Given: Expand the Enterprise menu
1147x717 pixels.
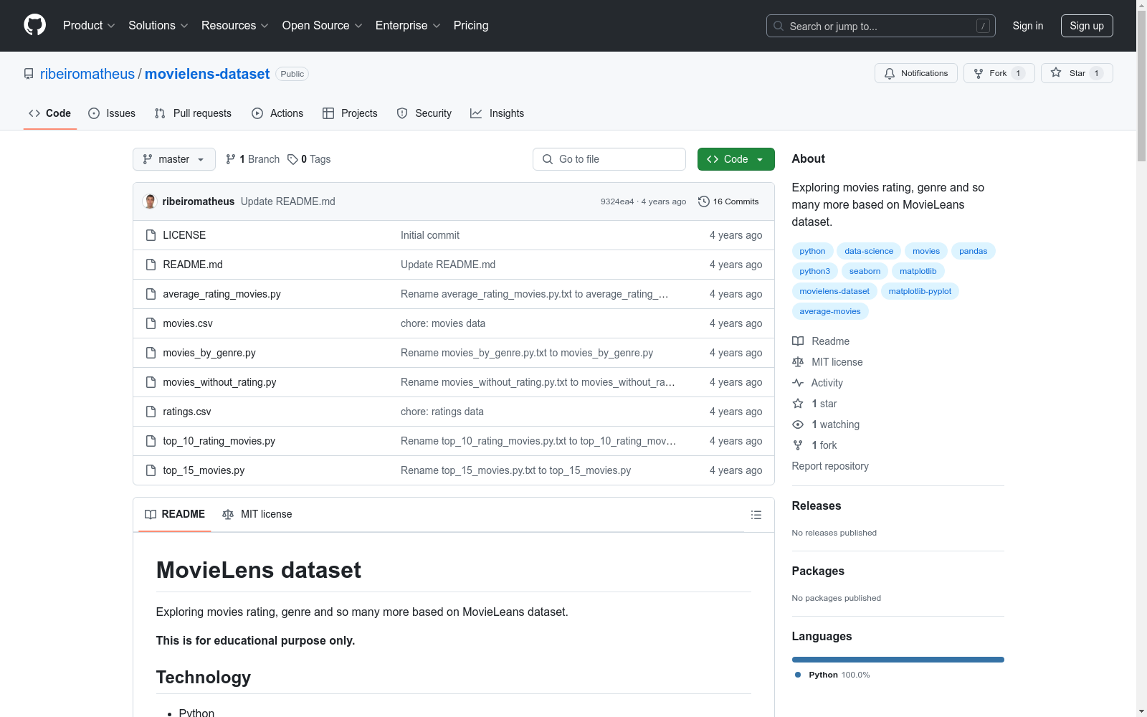Looking at the screenshot, I should (408, 25).
